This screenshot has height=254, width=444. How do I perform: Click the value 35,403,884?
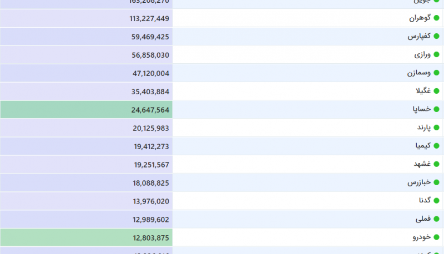[150, 92]
